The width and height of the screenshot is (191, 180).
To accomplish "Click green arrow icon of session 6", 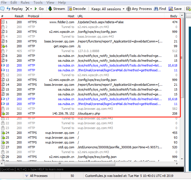I will coord(3,46).
